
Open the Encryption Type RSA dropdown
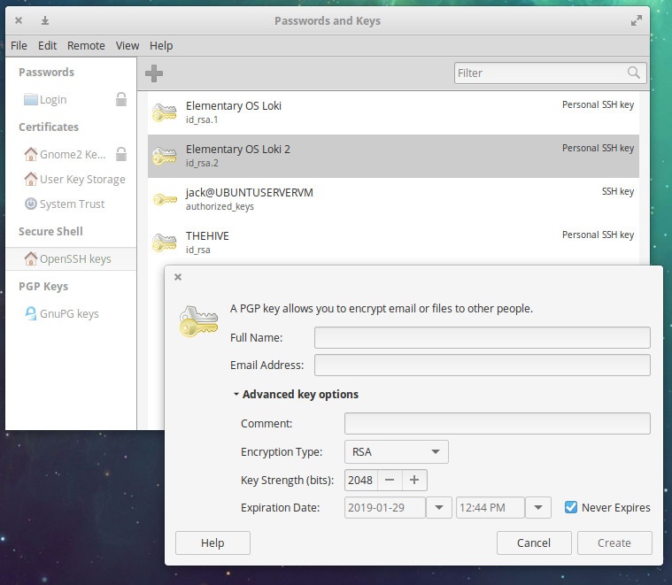pos(396,452)
